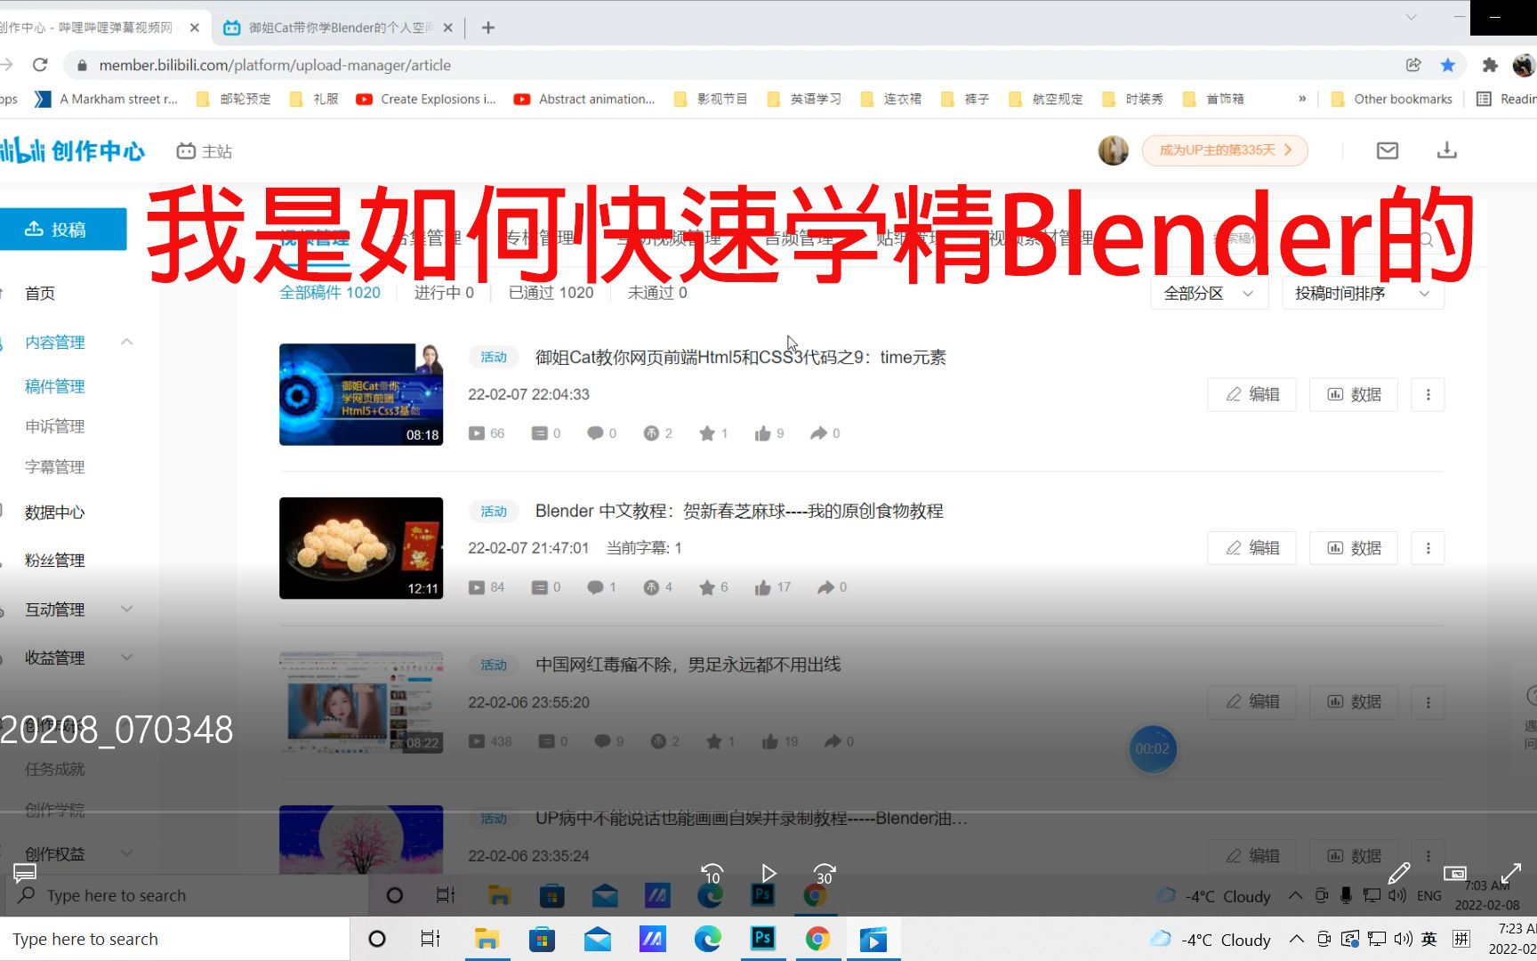The width and height of the screenshot is (1537, 961).
Task: Click the bottom taskbar Type here to search box
Action: pyautogui.click(x=174, y=939)
